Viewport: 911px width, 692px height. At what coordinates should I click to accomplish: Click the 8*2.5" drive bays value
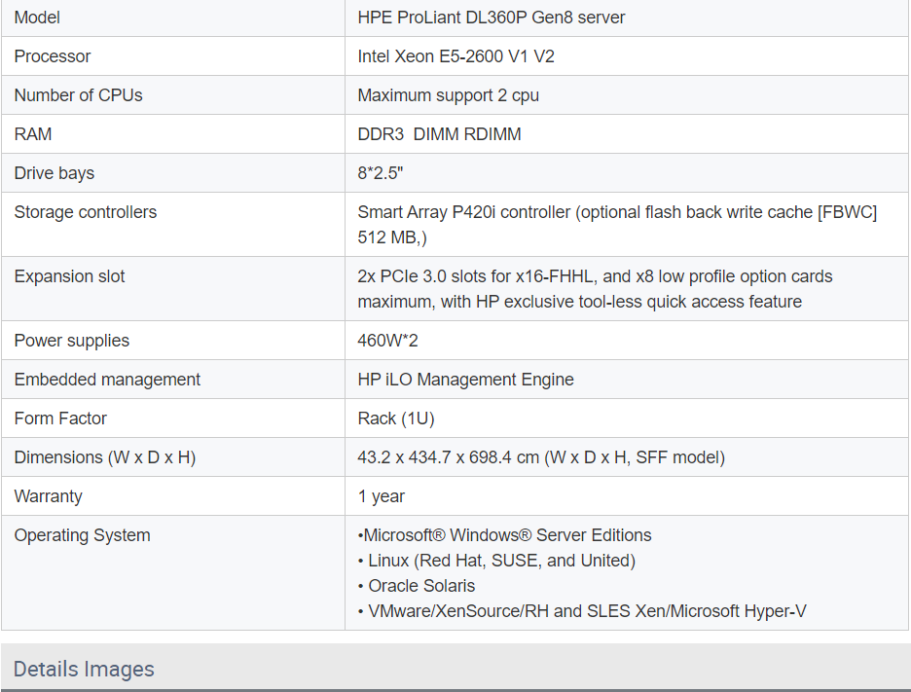(x=381, y=173)
